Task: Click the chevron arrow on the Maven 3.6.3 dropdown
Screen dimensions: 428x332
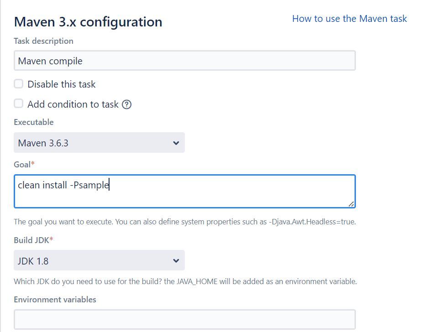Action: (x=176, y=143)
